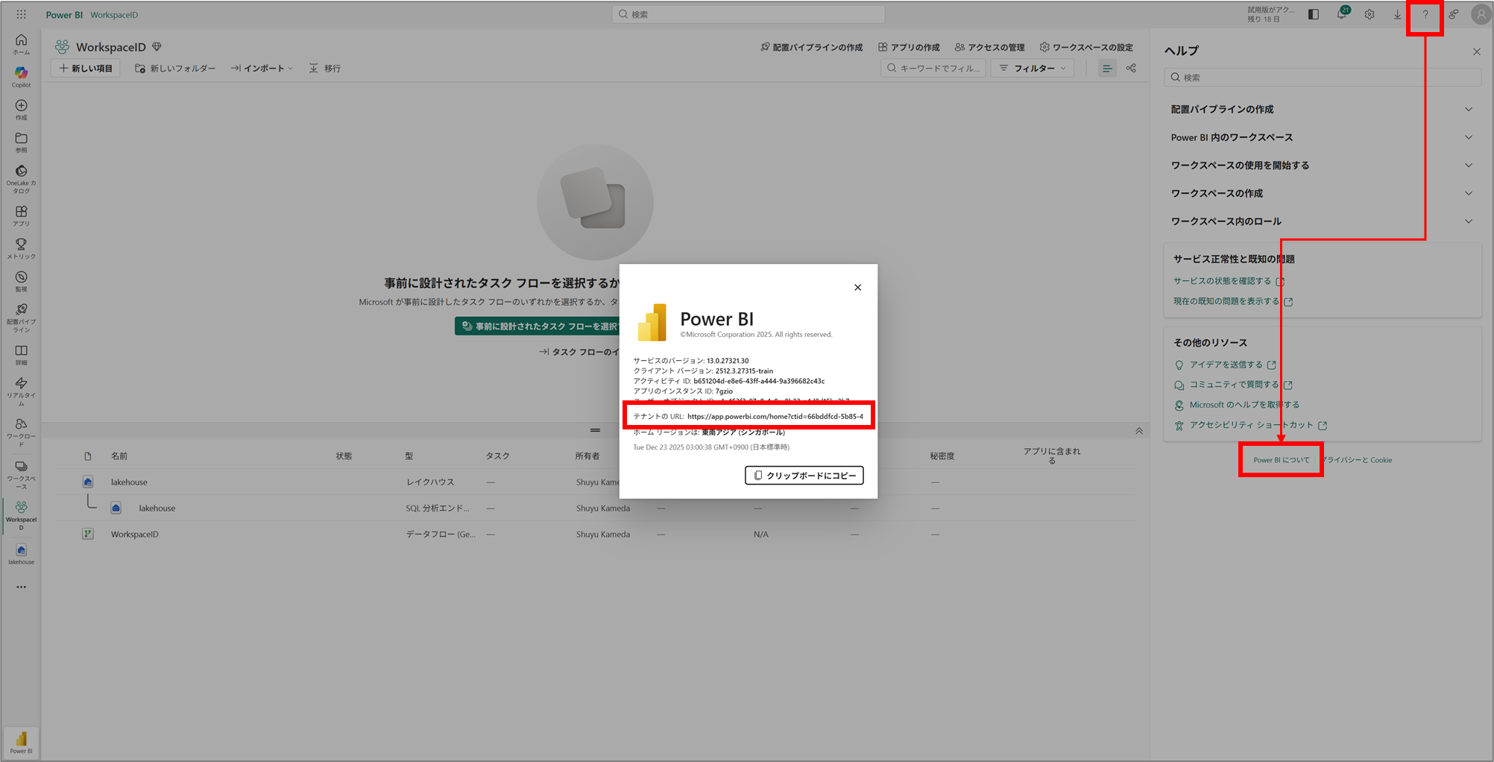Viewport: 1494px width, 762px height.
Task: Select the list view toggle button
Action: pos(1107,68)
